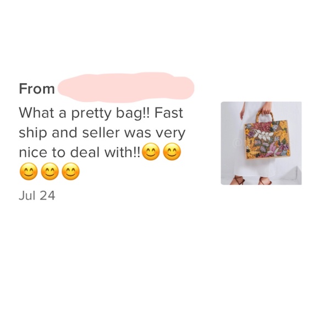The height and width of the screenshot is (319, 319).
Task: Click the "What a pretty bag!!" text
Action: point(84,113)
